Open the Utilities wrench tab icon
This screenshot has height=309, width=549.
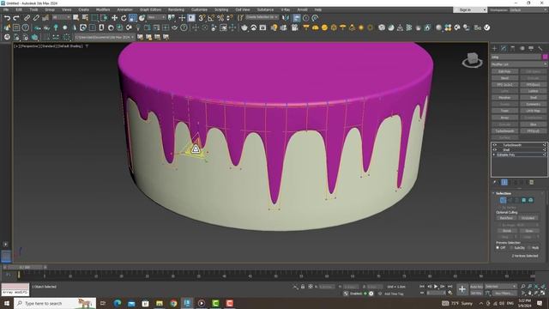[x=540, y=48]
